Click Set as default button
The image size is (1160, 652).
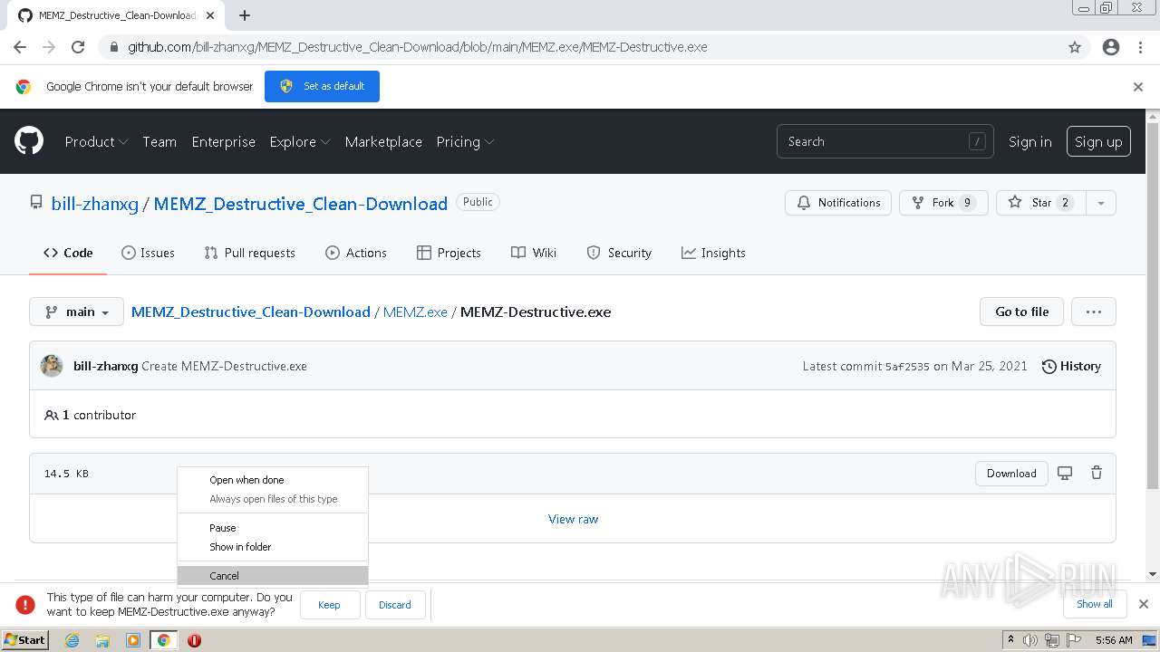coord(322,86)
